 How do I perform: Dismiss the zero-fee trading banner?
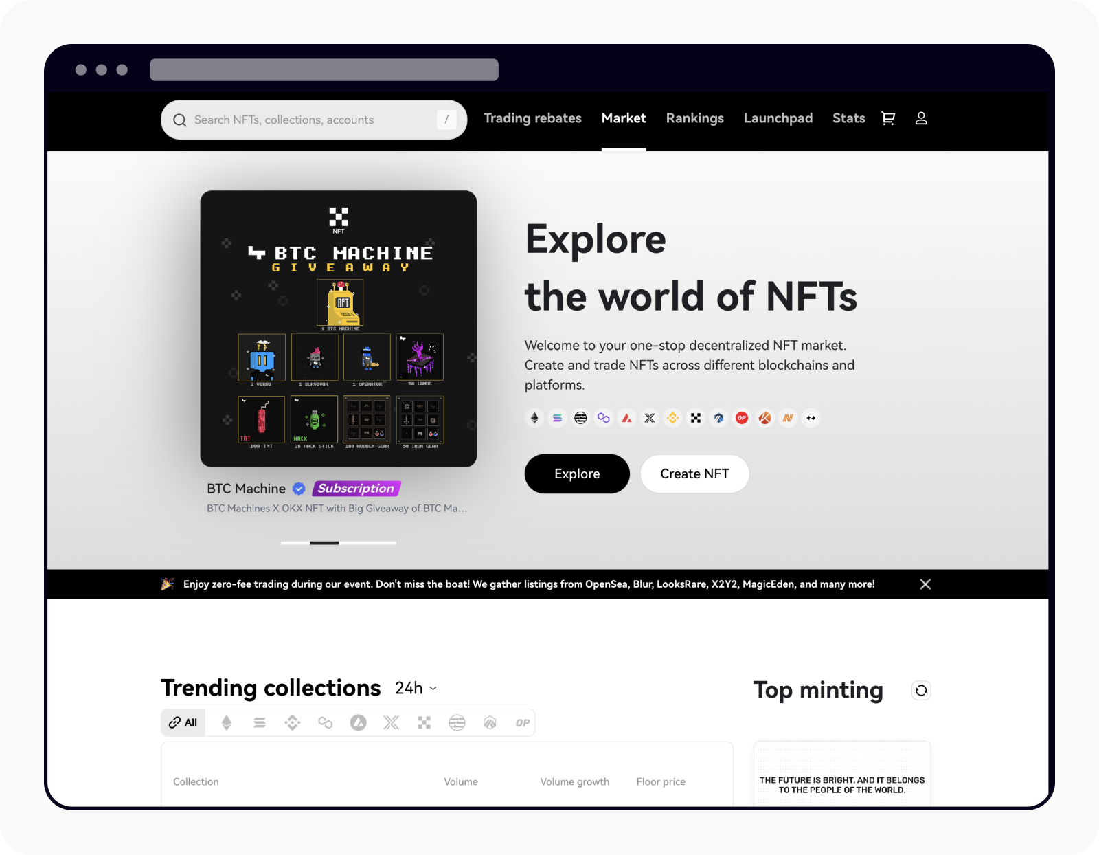tap(925, 584)
